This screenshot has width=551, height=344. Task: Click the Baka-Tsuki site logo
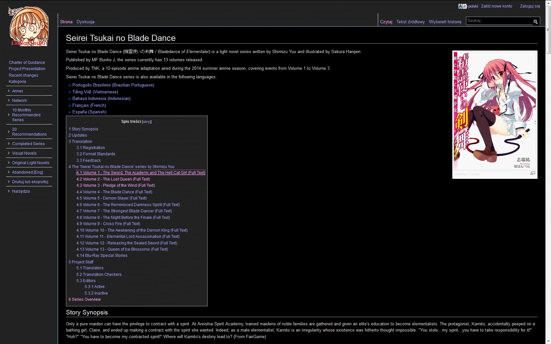click(29, 27)
